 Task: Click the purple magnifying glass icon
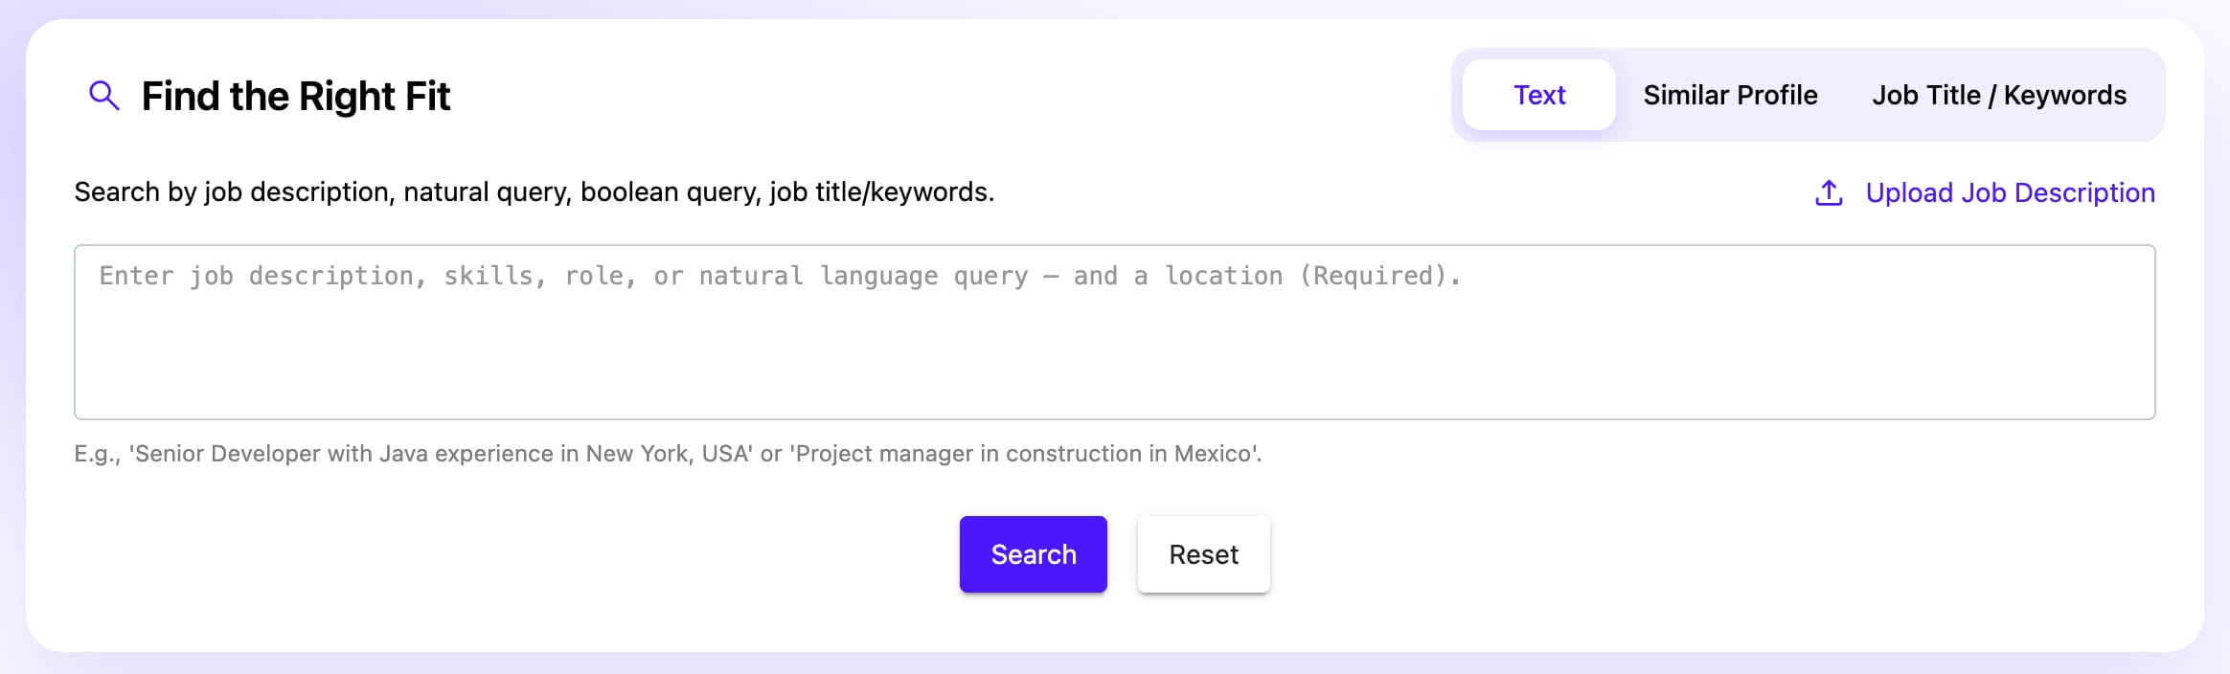pyautogui.click(x=103, y=96)
